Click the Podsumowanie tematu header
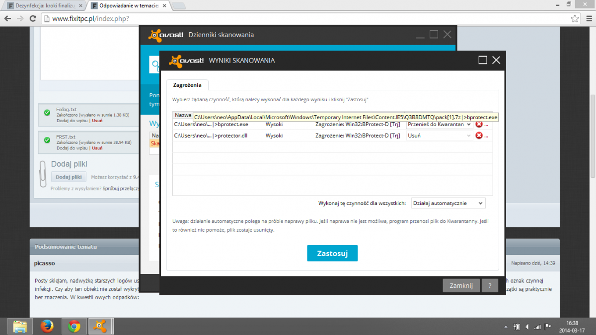The width and height of the screenshot is (596, 335). click(x=66, y=247)
